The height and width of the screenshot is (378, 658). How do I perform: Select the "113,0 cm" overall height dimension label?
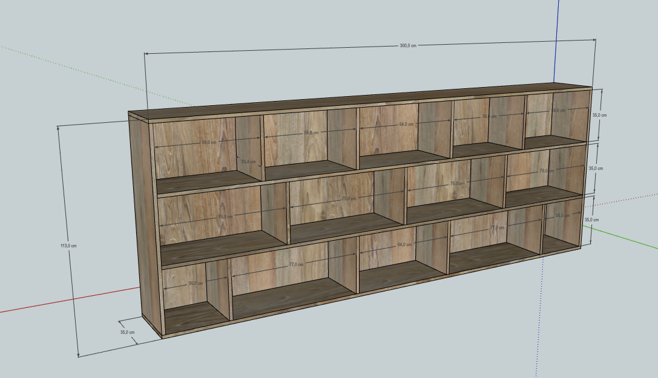coord(68,246)
